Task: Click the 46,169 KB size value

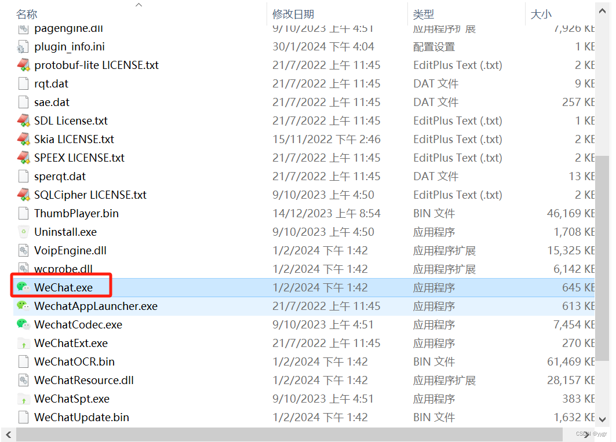Action: (570, 213)
